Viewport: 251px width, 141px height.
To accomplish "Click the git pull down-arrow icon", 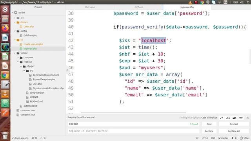I will [232, 138].
